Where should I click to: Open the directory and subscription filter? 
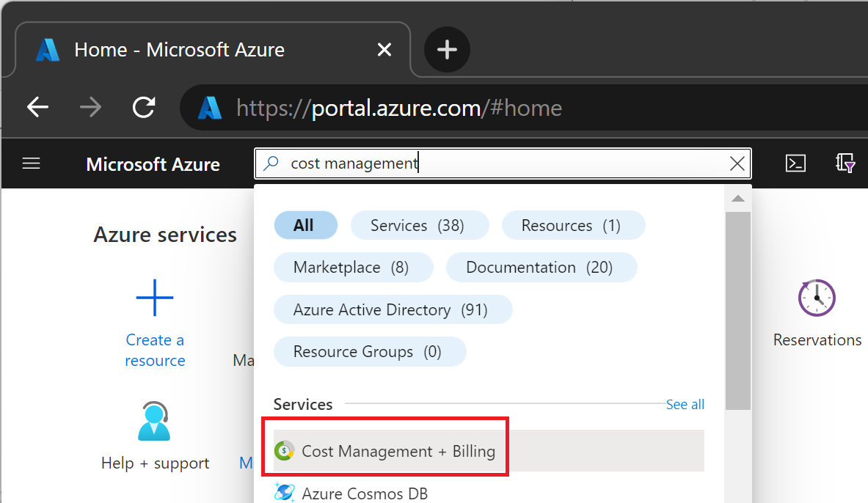pyautogui.click(x=845, y=164)
